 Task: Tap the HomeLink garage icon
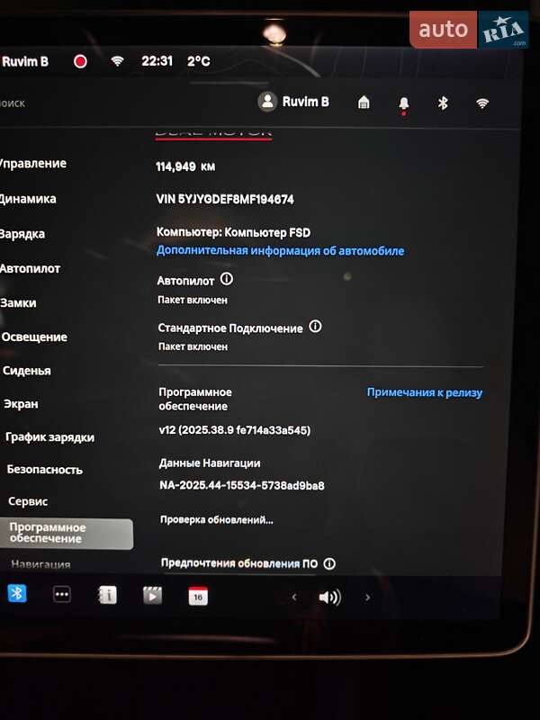[364, 102]
